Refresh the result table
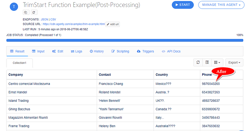249x131 pixels. click(198, 62)
